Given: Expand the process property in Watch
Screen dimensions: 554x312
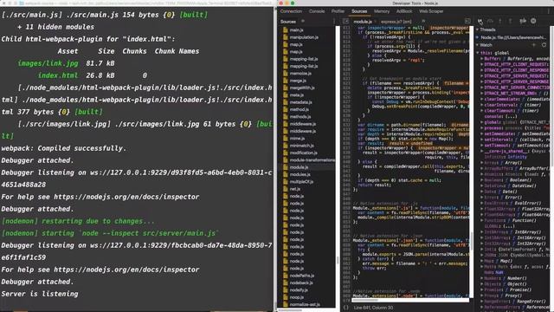Looking at the screenshot, I should coord(482,128).
